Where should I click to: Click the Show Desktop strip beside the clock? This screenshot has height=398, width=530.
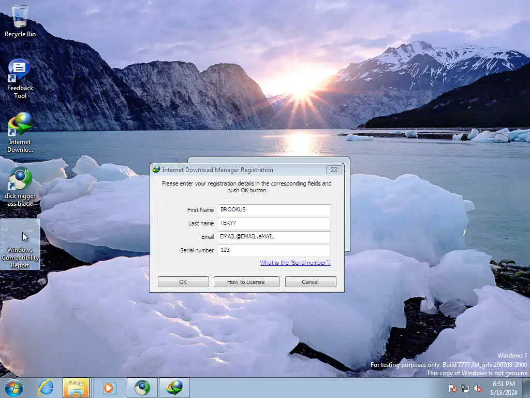coord(526,388)
